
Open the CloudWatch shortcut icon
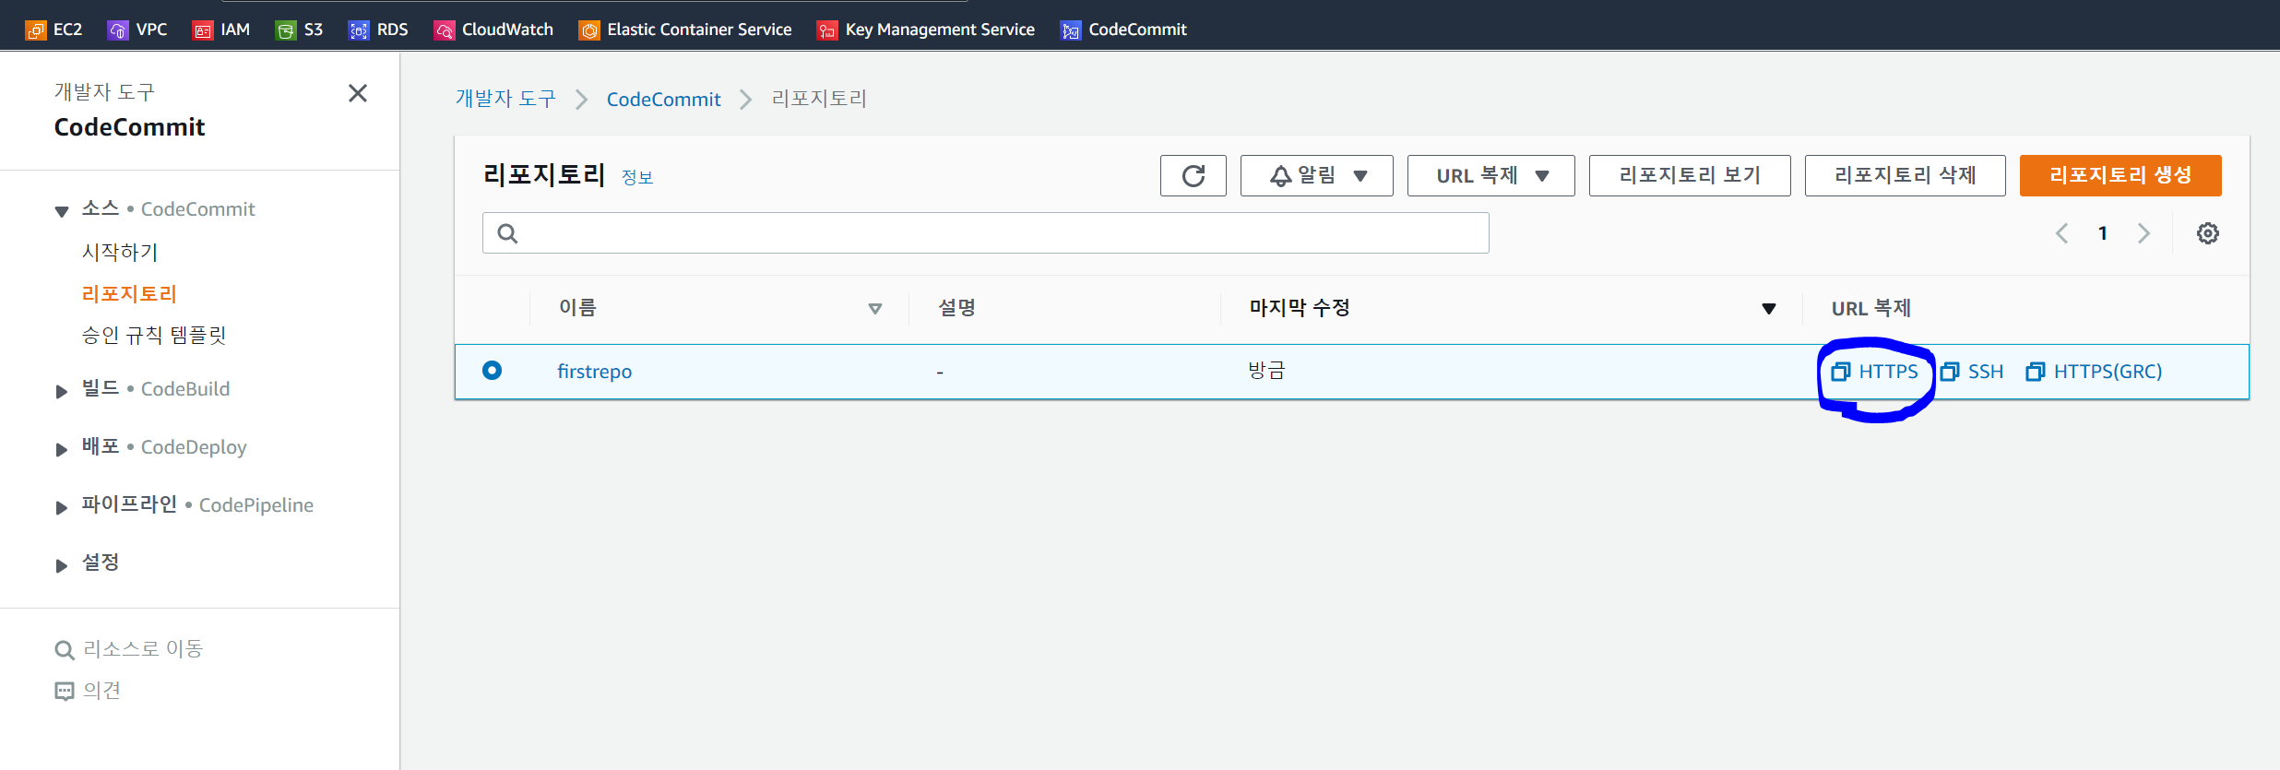pos(444,30)
